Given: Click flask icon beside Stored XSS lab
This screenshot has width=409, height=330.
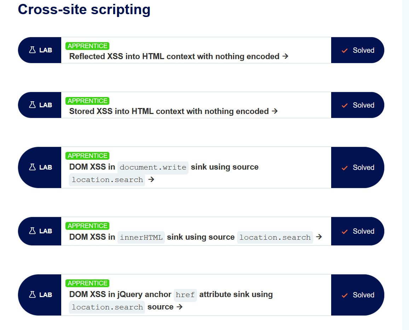Looking at the screenshot, I should 33,105.
